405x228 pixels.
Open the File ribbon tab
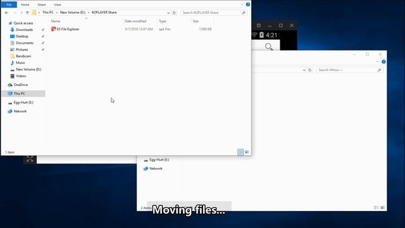point(9,4)
